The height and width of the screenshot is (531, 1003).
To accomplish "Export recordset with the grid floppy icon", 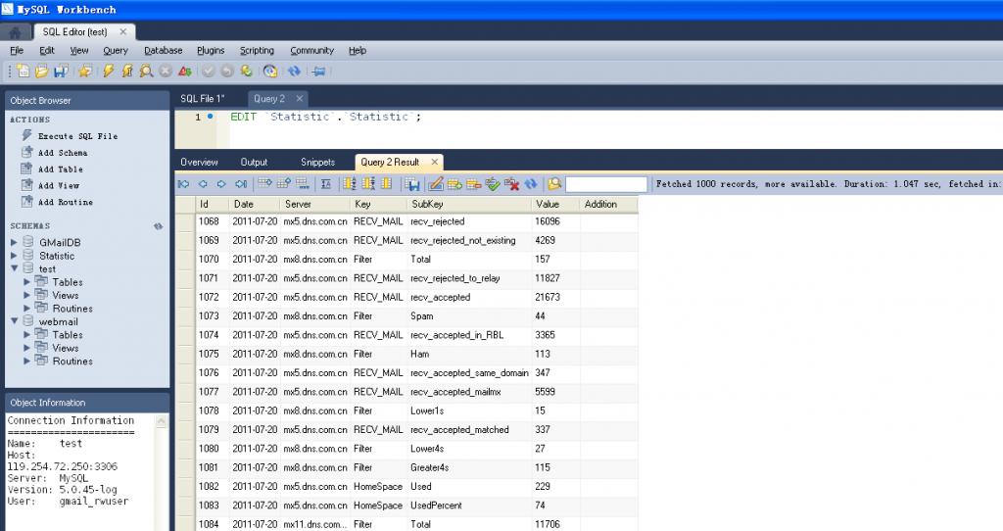I will pos(412,184).
